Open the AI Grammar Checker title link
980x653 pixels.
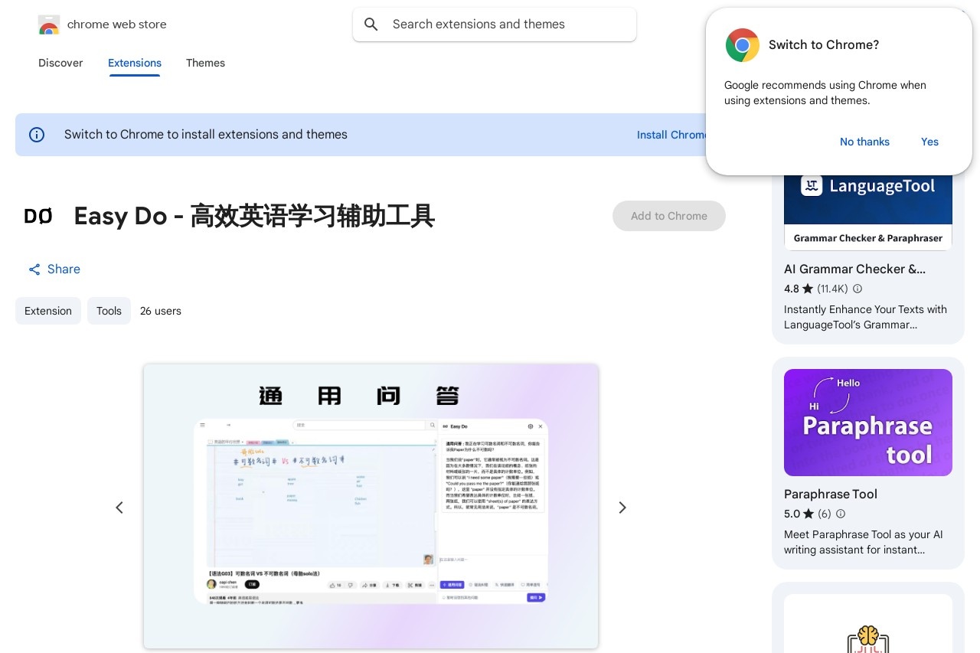854,269
